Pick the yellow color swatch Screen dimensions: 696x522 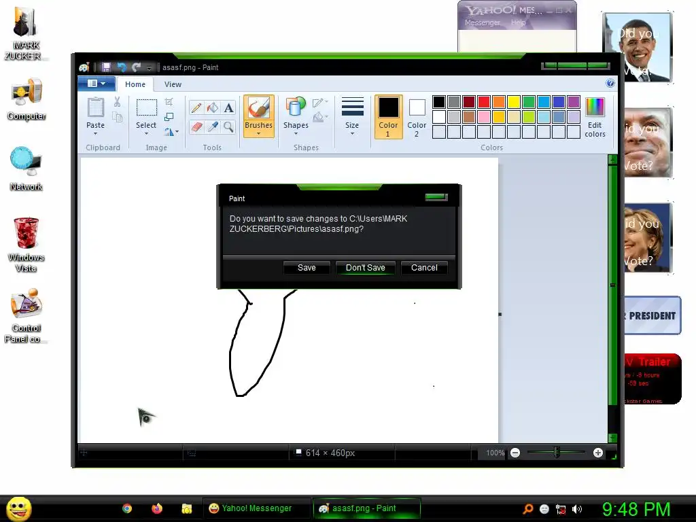[x=514, y=102]
